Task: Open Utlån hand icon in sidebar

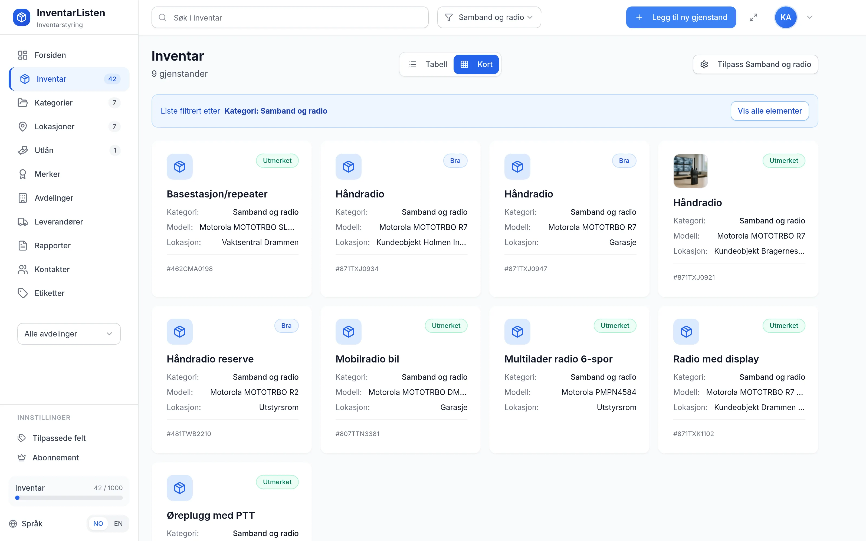Action: 22,150
